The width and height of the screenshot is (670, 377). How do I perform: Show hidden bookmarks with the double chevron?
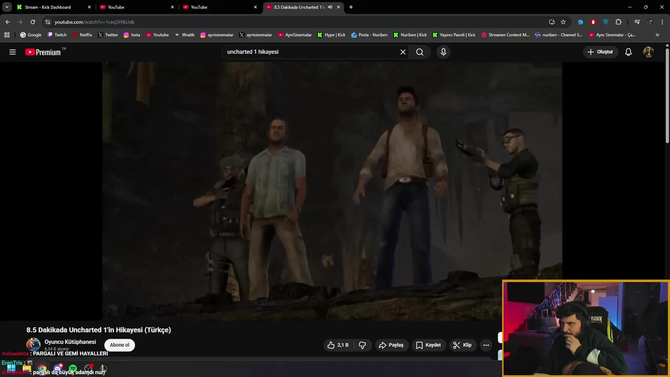(x=657, y=35)
